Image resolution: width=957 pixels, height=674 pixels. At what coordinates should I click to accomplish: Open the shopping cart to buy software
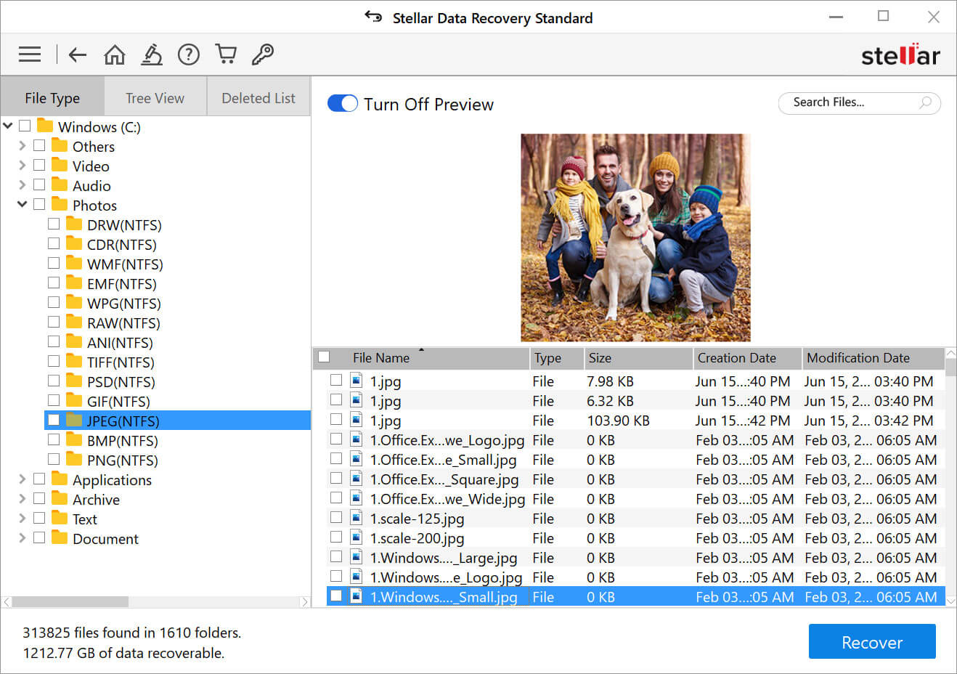[x=225, y=54]
